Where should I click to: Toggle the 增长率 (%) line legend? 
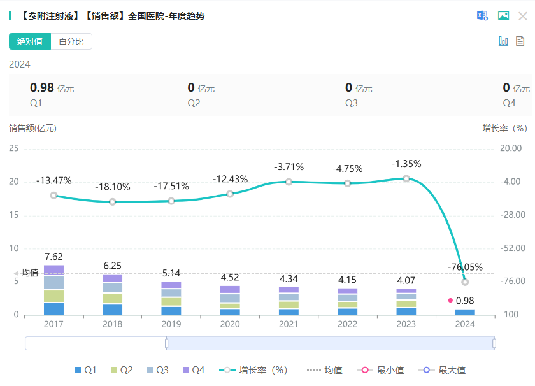pyautogui.click(x=253, y=370)
